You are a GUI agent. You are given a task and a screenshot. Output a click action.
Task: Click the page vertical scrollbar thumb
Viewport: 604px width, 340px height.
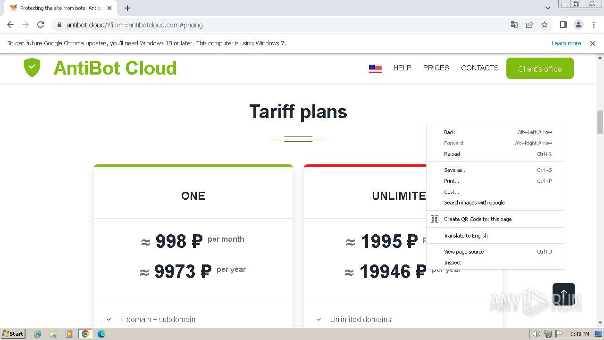(600, 122)
